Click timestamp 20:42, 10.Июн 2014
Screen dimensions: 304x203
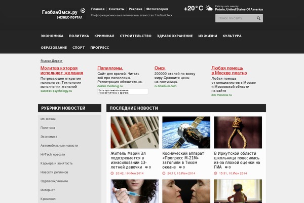point(130,173)
